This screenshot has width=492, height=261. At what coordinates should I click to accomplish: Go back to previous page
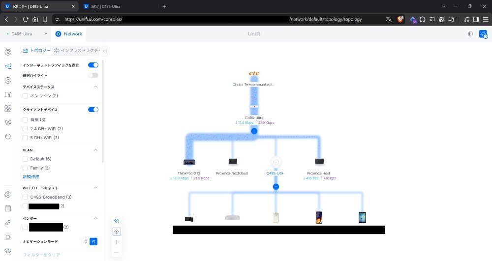[x=6, y=19]
